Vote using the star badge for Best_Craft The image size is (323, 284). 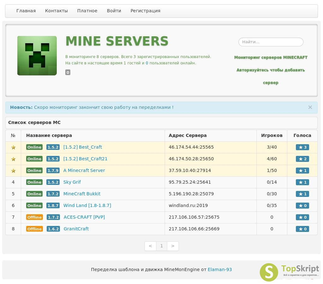[302, 147]
